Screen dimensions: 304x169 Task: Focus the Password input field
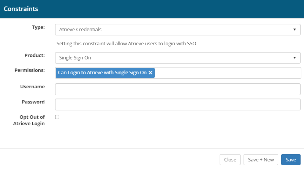[x=177, y=104]
